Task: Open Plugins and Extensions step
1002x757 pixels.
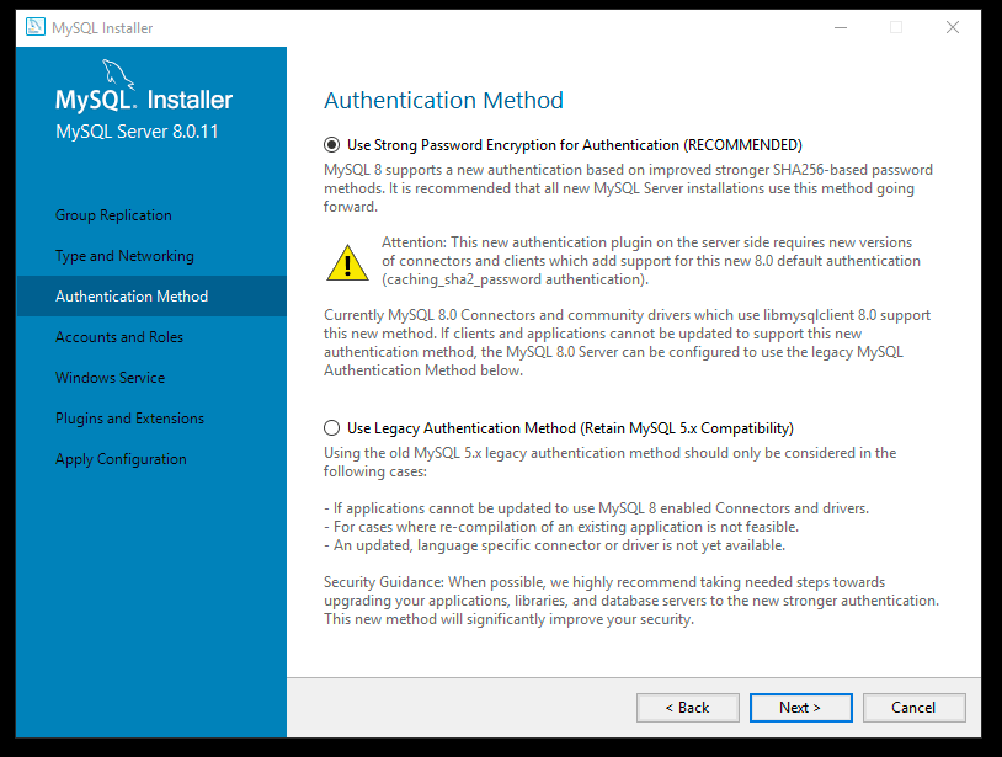Action: [129, 419]
